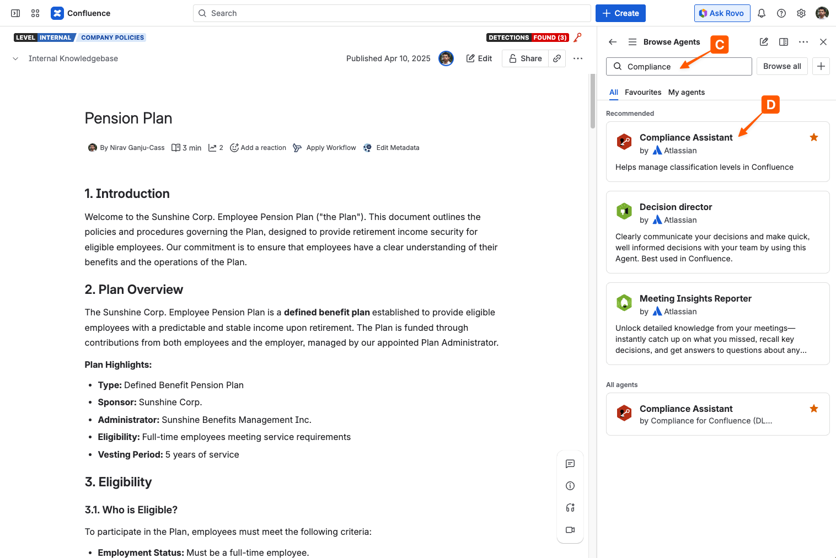Toggle the left sidebar collapse button

point(15,13)
